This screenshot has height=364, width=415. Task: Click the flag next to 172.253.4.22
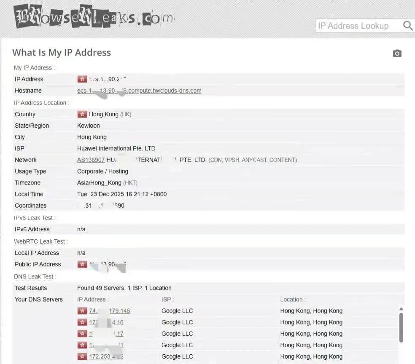click(x=82, y=356)
